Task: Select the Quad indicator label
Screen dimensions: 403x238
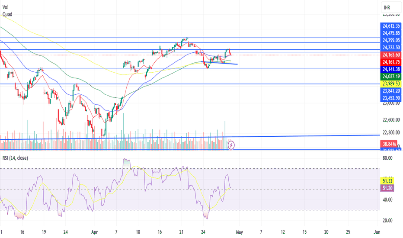Action: click(x=7, y=13)
